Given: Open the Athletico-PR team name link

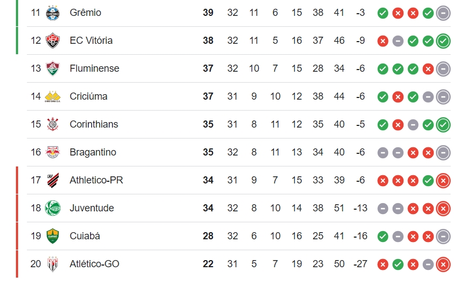Looking at the screenshot, I should (96, 180).
